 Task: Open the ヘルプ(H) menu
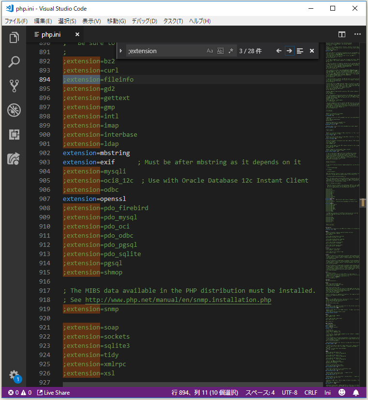[x=200, y=21]
